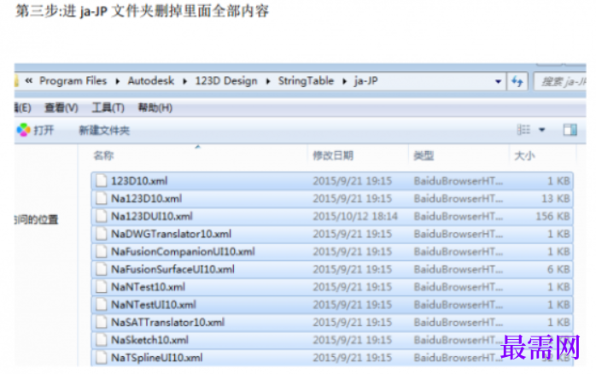Click Autodesk in the breadcrumb path
Image resolution: width=596 pixels, height=374 pixels.
151,81
